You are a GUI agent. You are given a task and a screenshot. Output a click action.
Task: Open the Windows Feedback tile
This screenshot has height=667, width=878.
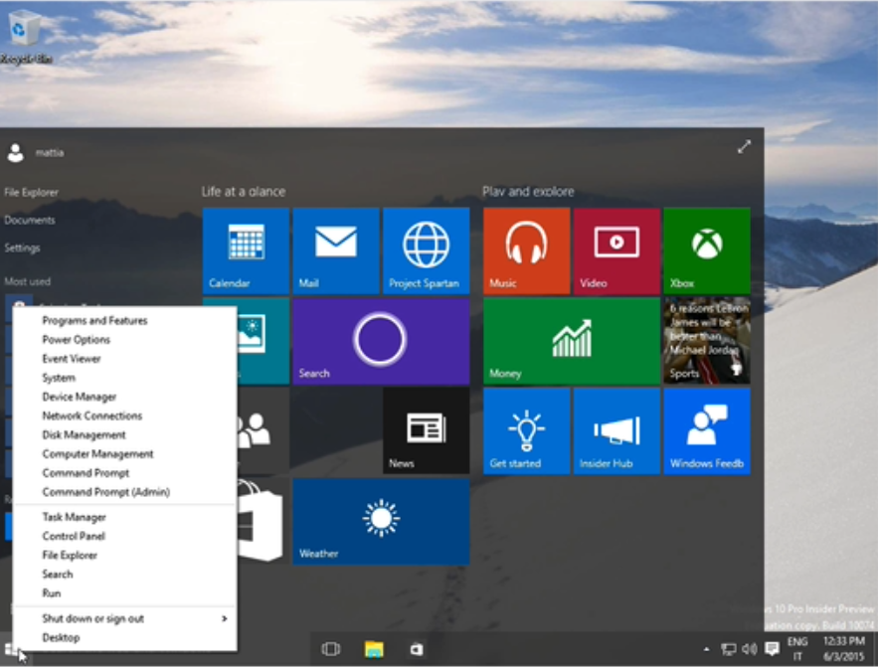707,430
